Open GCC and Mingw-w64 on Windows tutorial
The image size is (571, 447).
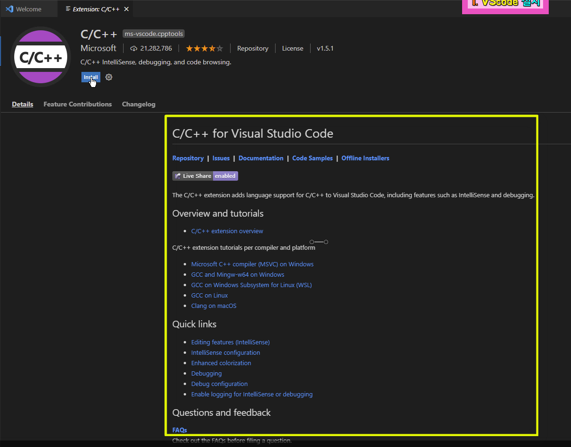click(238, 274)
